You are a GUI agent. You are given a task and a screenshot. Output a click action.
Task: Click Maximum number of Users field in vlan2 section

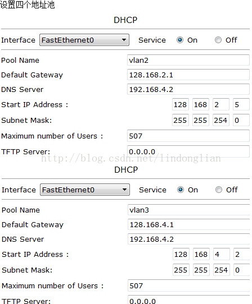[x=188, y=136]
